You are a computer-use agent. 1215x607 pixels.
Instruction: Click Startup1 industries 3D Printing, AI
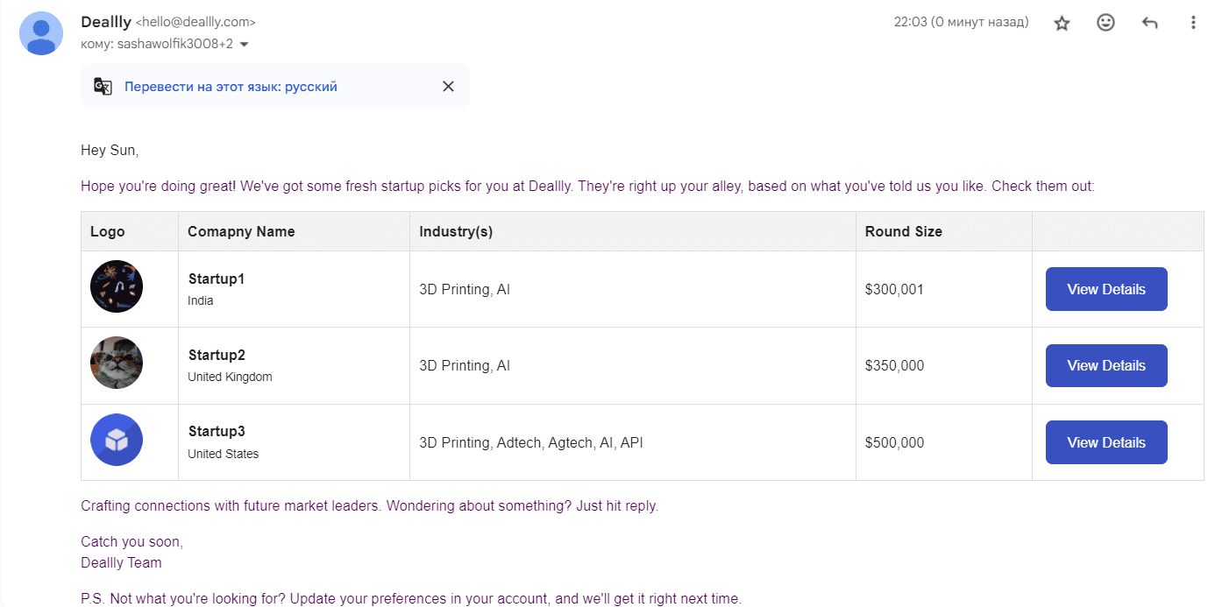[465, 289]
